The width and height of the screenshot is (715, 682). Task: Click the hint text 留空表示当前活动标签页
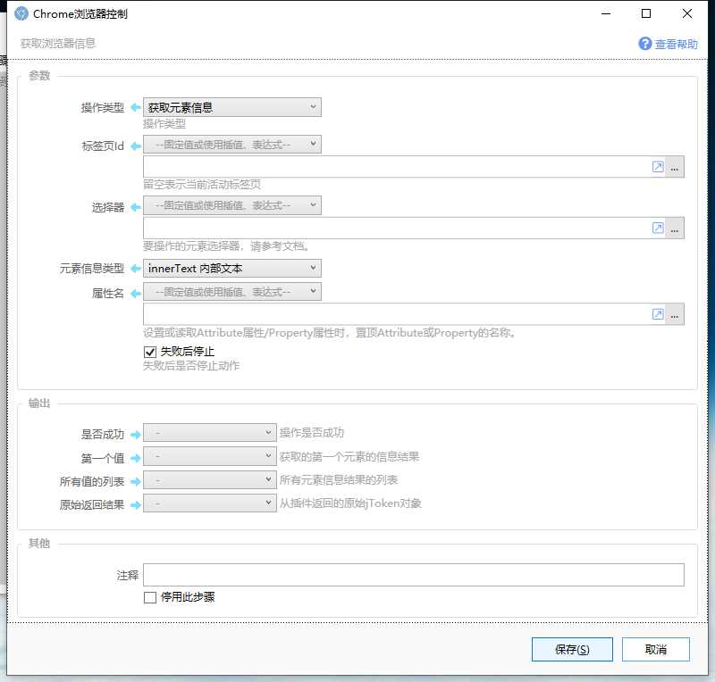click(202, 185)
